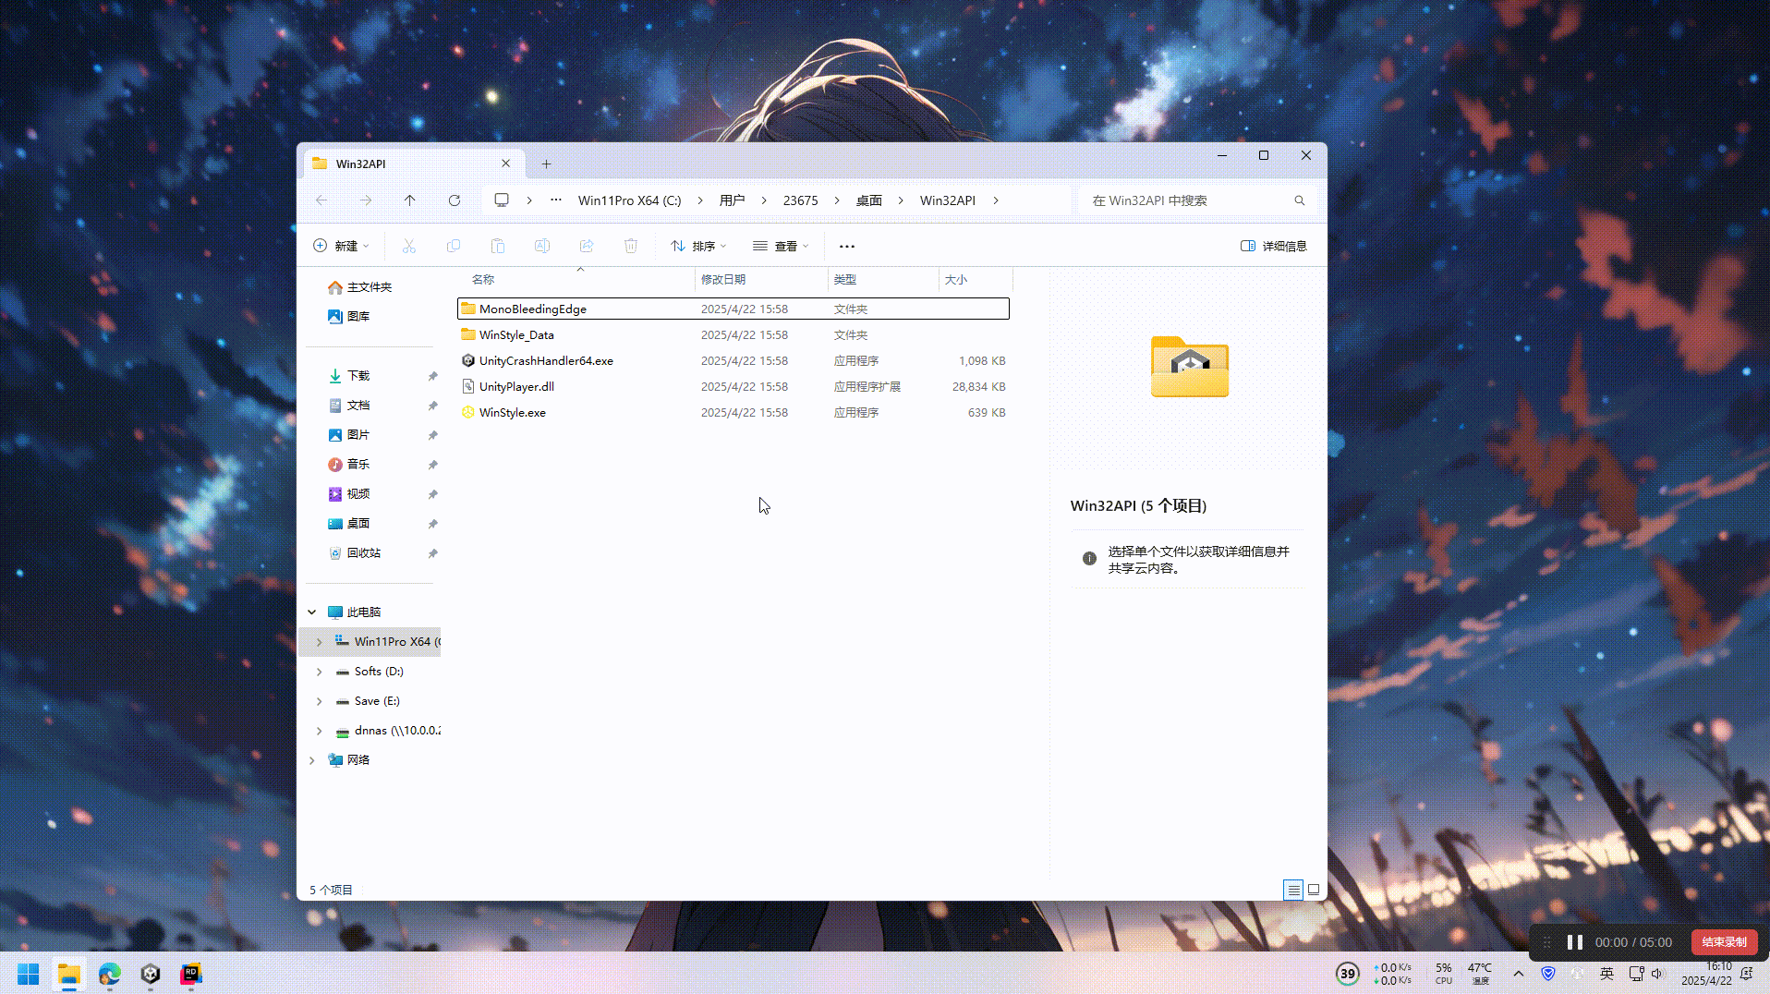
Task: Navigate to 用户 breadcrumb
Action: coord(732,200)
